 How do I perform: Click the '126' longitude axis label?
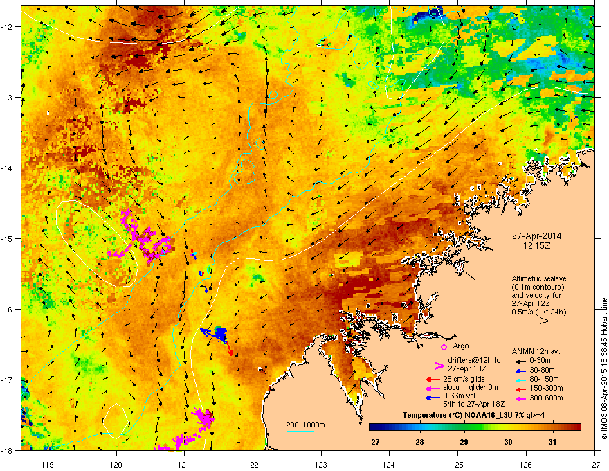526,464
